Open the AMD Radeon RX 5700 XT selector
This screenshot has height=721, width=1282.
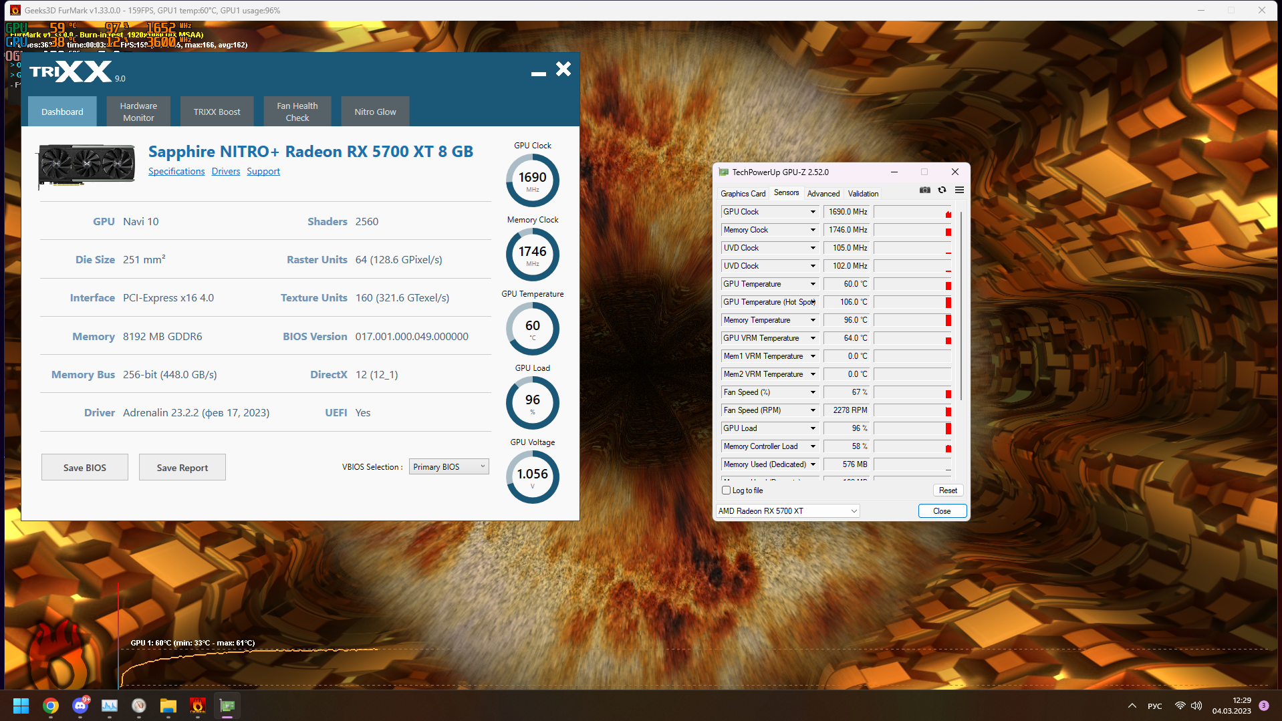point(787,511)
